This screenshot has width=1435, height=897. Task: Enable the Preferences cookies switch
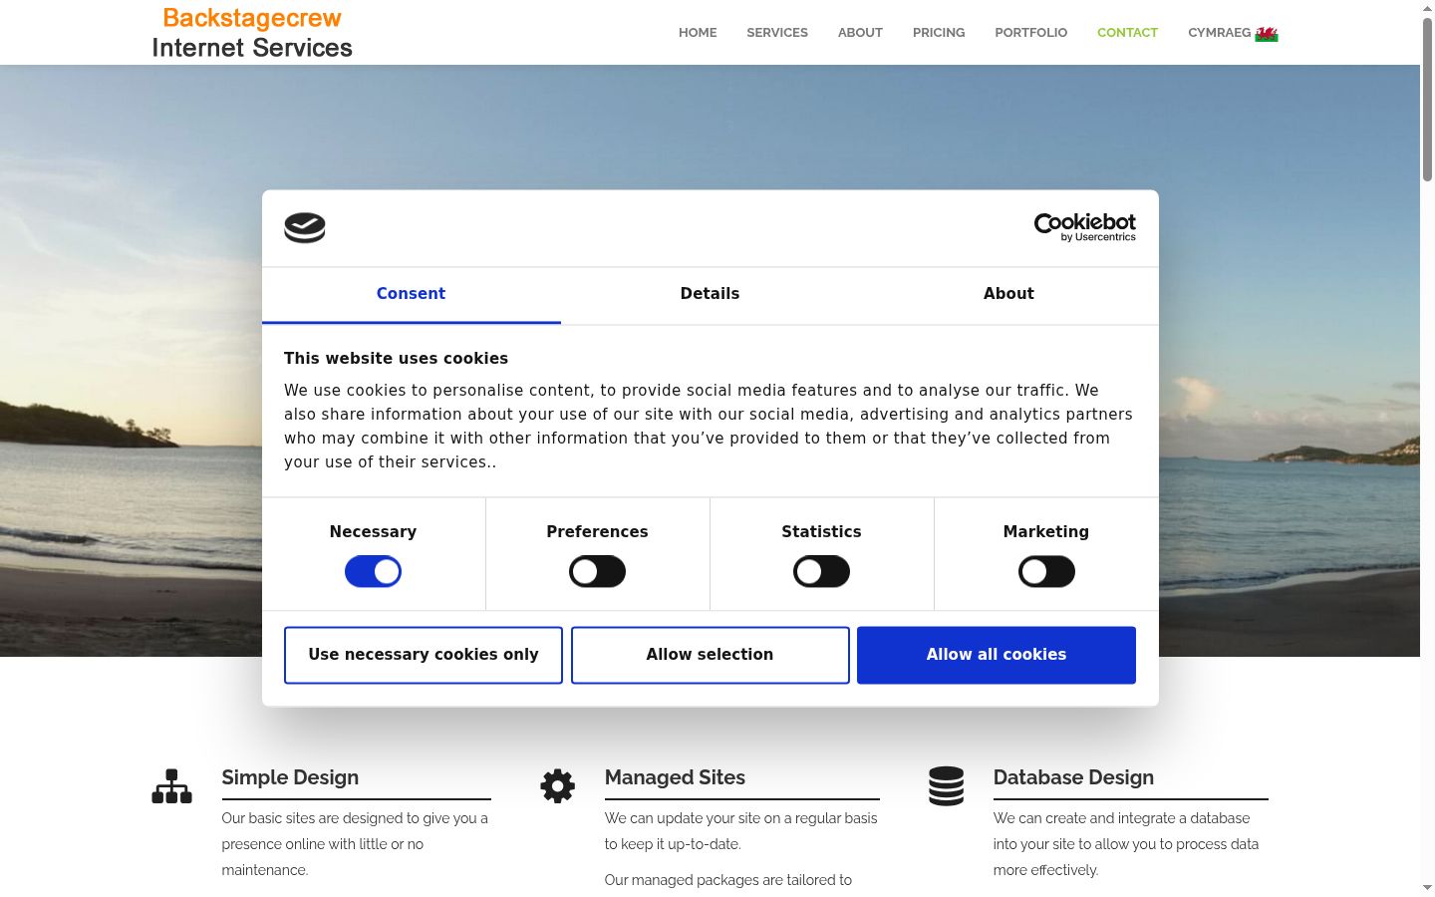pos(597,572)
